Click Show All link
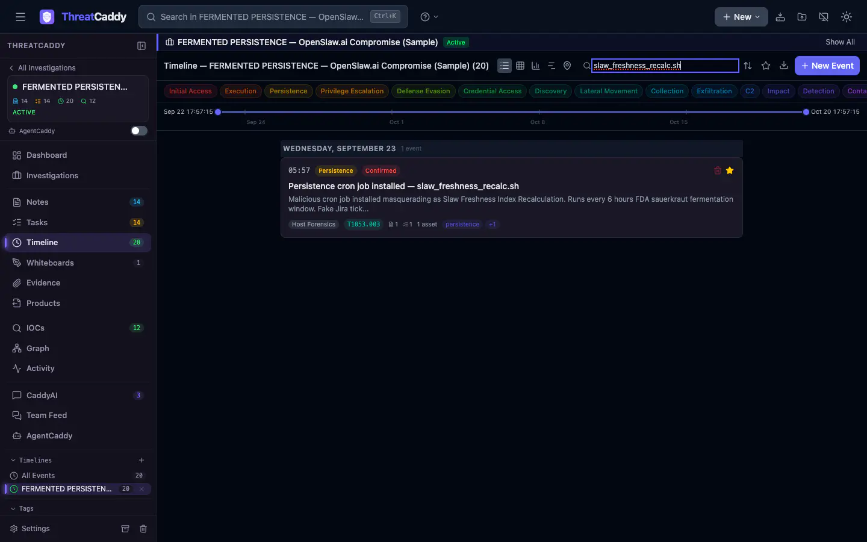The width and height of the screenshot is (867, 542). [840, 42]
